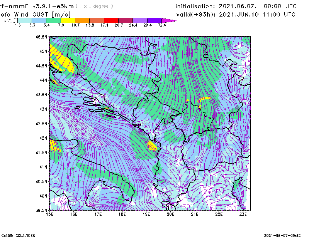Click the '43.5N' latitude label
The image size is (309, 238).
[41, 95]
